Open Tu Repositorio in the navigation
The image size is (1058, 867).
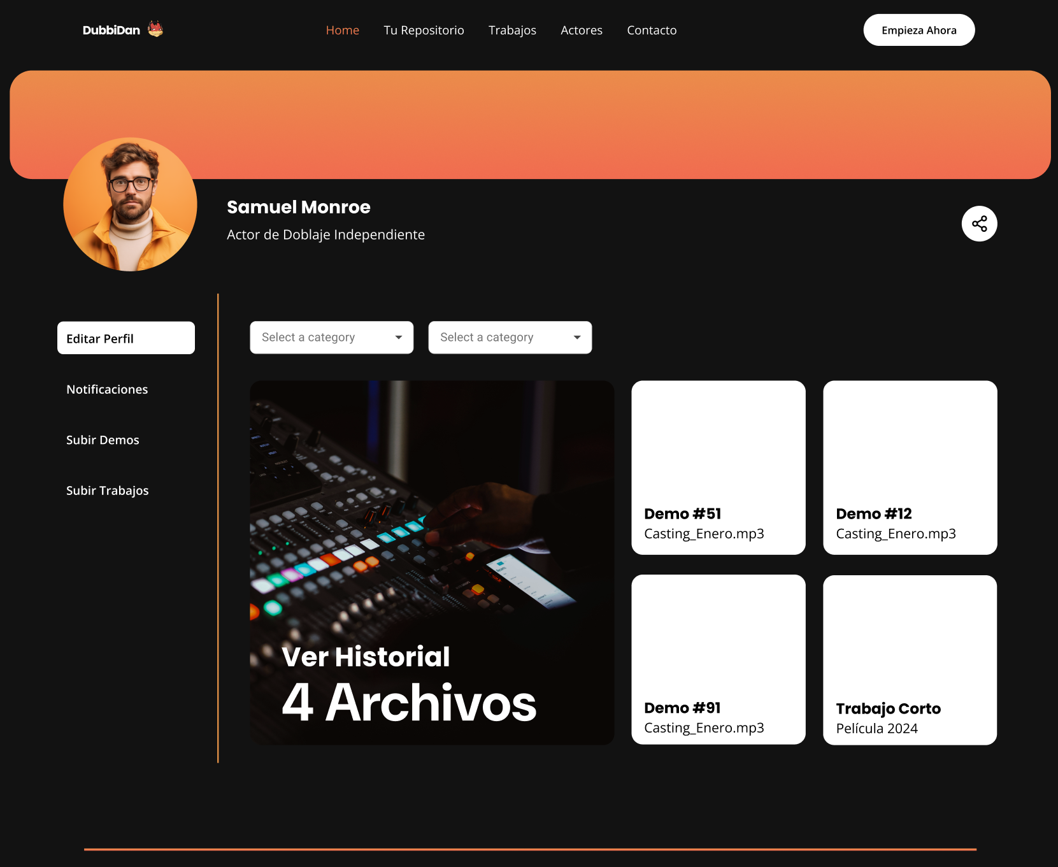[424, 30]
